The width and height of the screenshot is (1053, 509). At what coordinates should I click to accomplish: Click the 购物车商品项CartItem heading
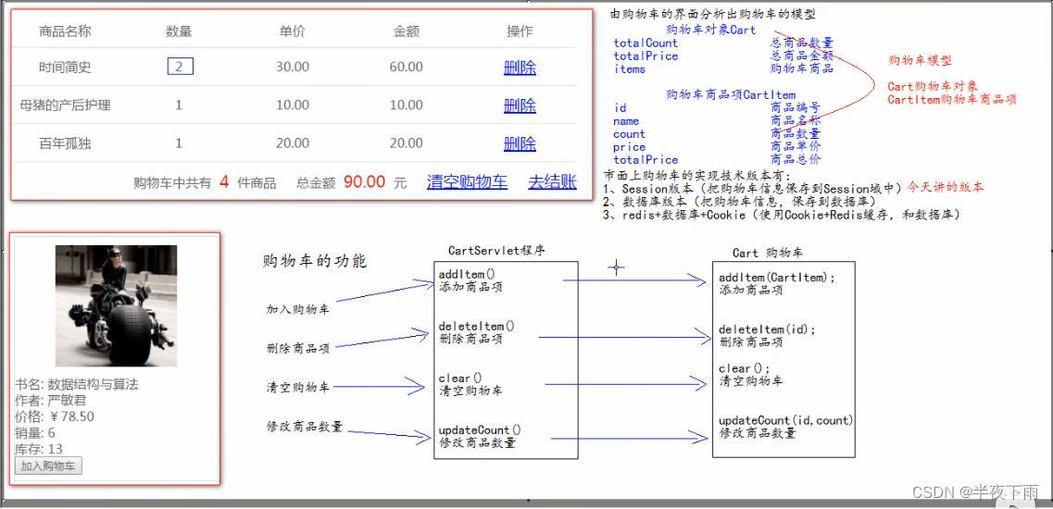(x=731, y=94)
